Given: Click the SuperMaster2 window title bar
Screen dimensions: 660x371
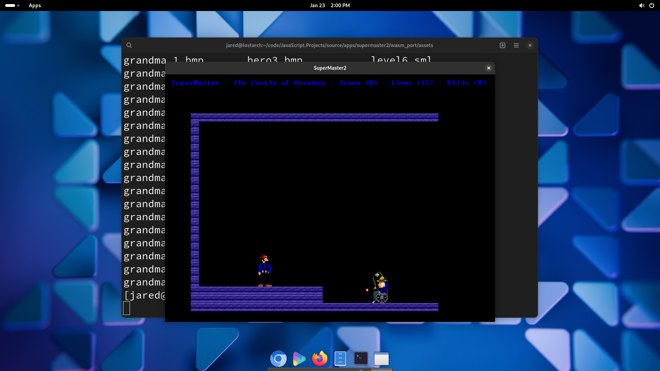Looking at the screenshot, I should [x=330, y=68].
